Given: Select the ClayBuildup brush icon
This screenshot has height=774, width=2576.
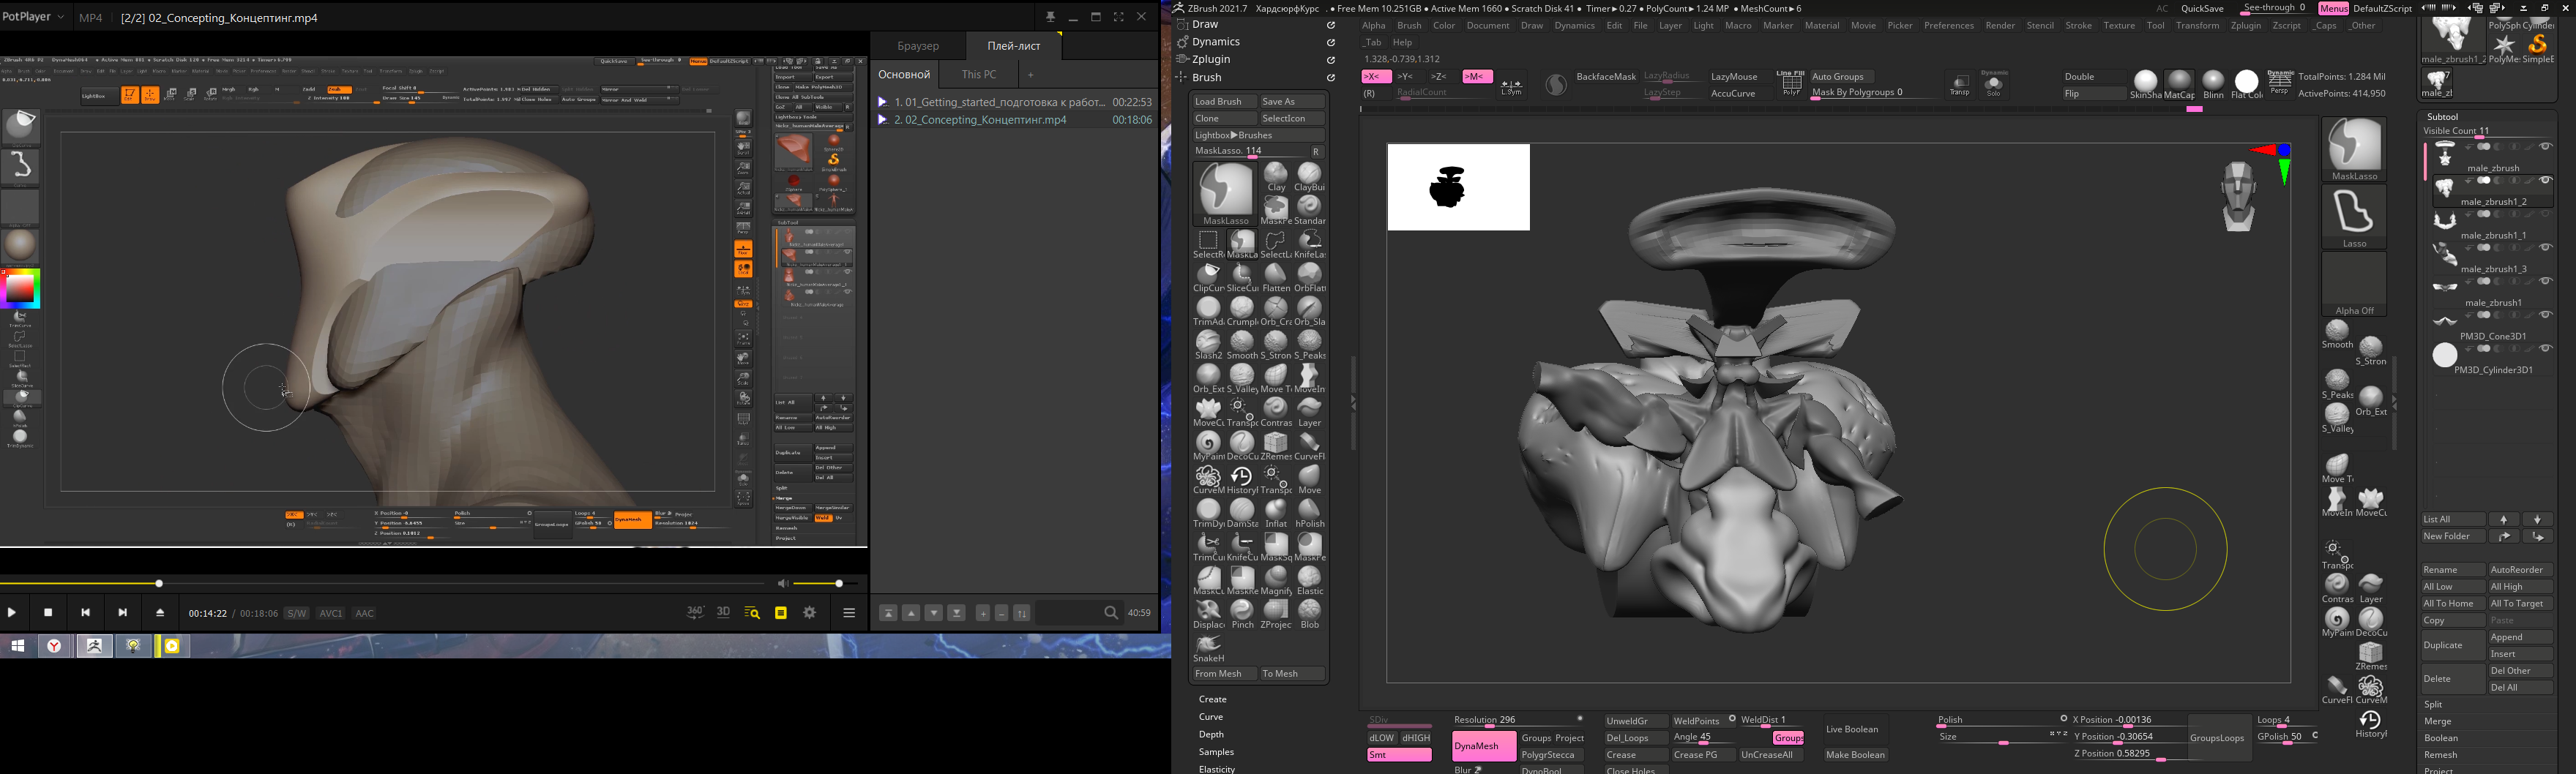Looking at the screenshot, I should point(1309,178).
